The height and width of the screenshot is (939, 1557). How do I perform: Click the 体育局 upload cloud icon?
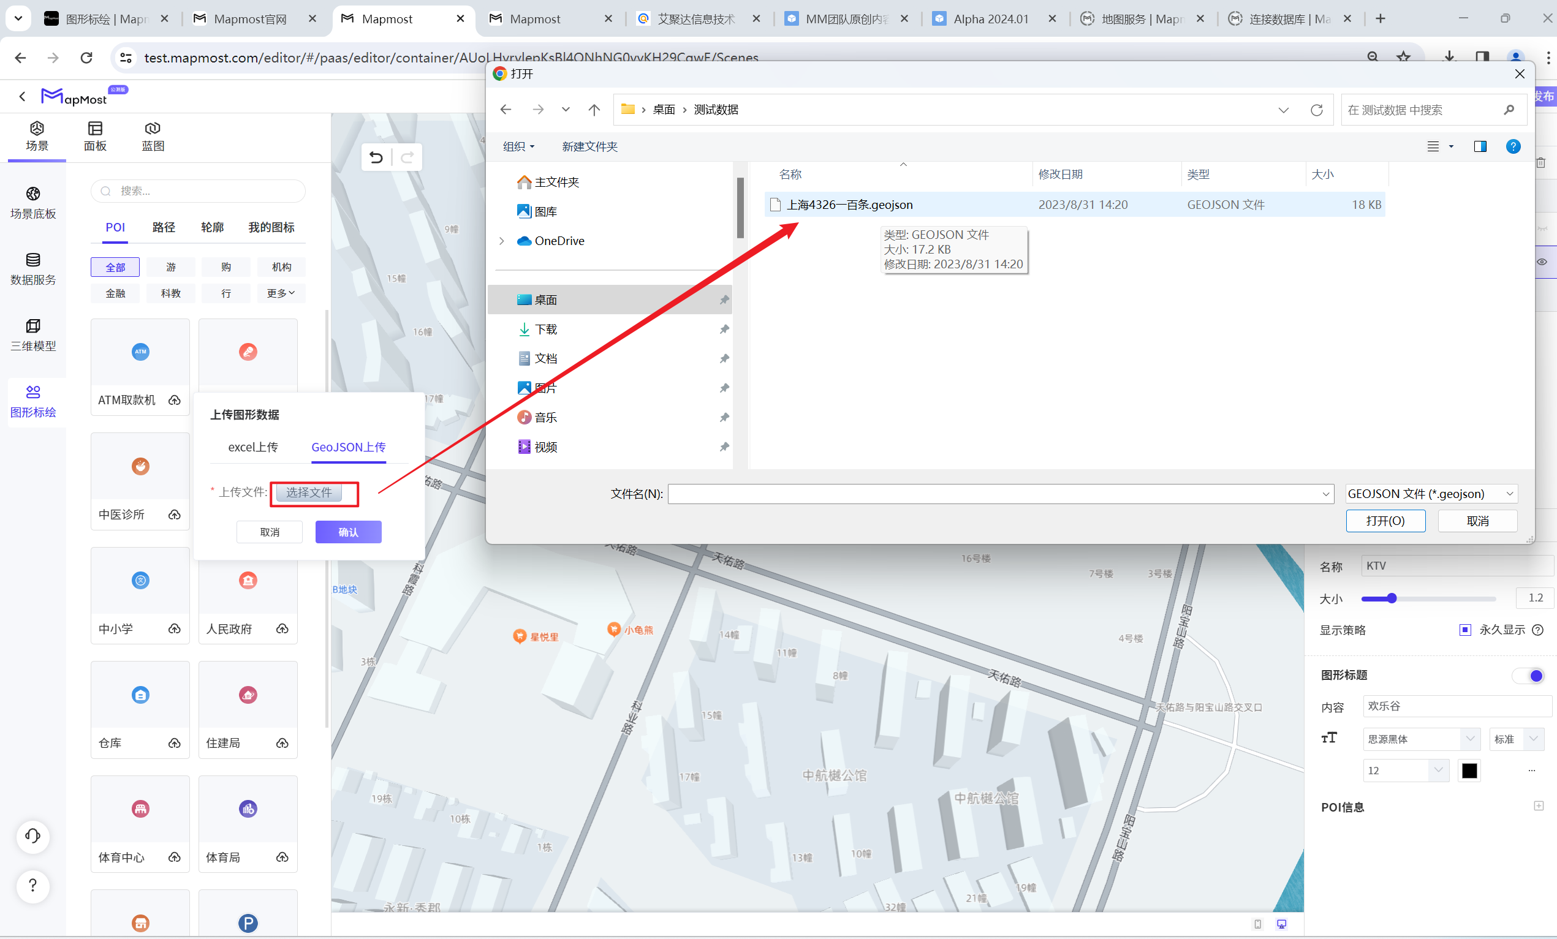point(282,858)
